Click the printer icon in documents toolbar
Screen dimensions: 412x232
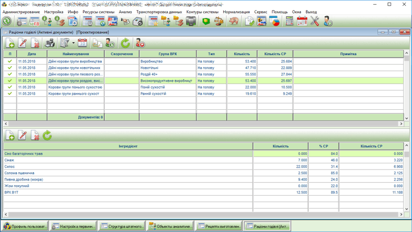click(x=50, y=43)
